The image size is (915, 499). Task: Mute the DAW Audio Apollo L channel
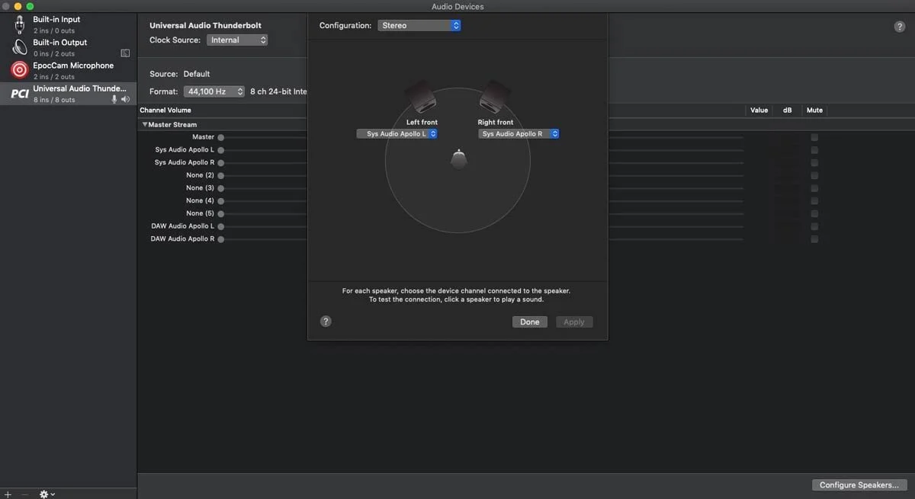pyautogui.click(x=814, y=226)
